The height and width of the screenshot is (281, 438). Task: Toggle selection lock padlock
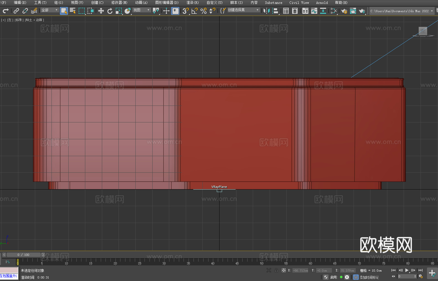(x=276, y=270)
